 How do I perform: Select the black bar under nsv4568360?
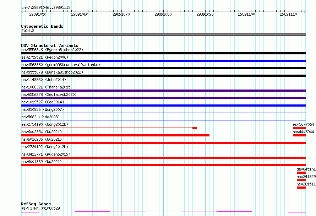pyautogui.click(x=163, y=68)
